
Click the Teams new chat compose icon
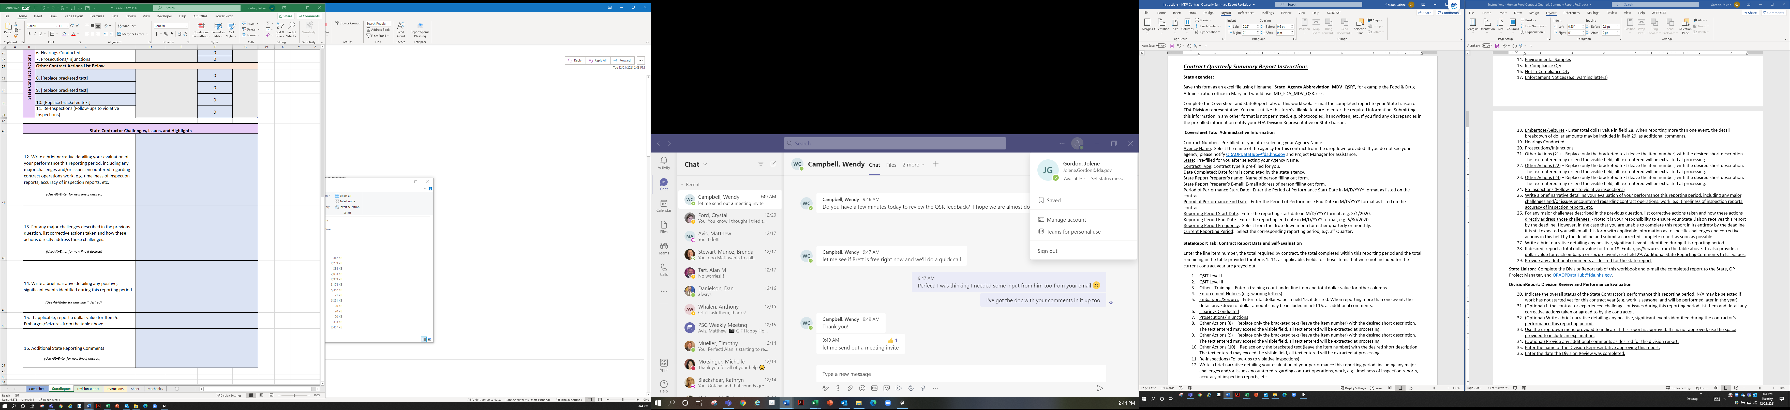tap(773, 164)
